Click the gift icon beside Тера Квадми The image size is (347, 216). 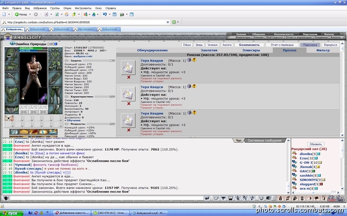pos(189,113)
